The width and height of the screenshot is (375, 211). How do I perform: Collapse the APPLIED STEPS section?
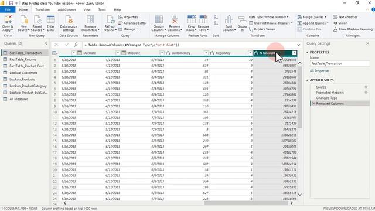click(308, 80)
